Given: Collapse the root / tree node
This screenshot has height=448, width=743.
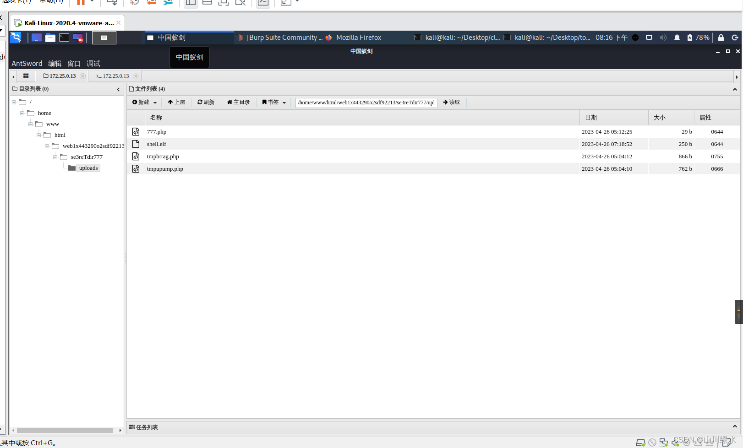Looking at the screenshot, I should pos(14,102).
